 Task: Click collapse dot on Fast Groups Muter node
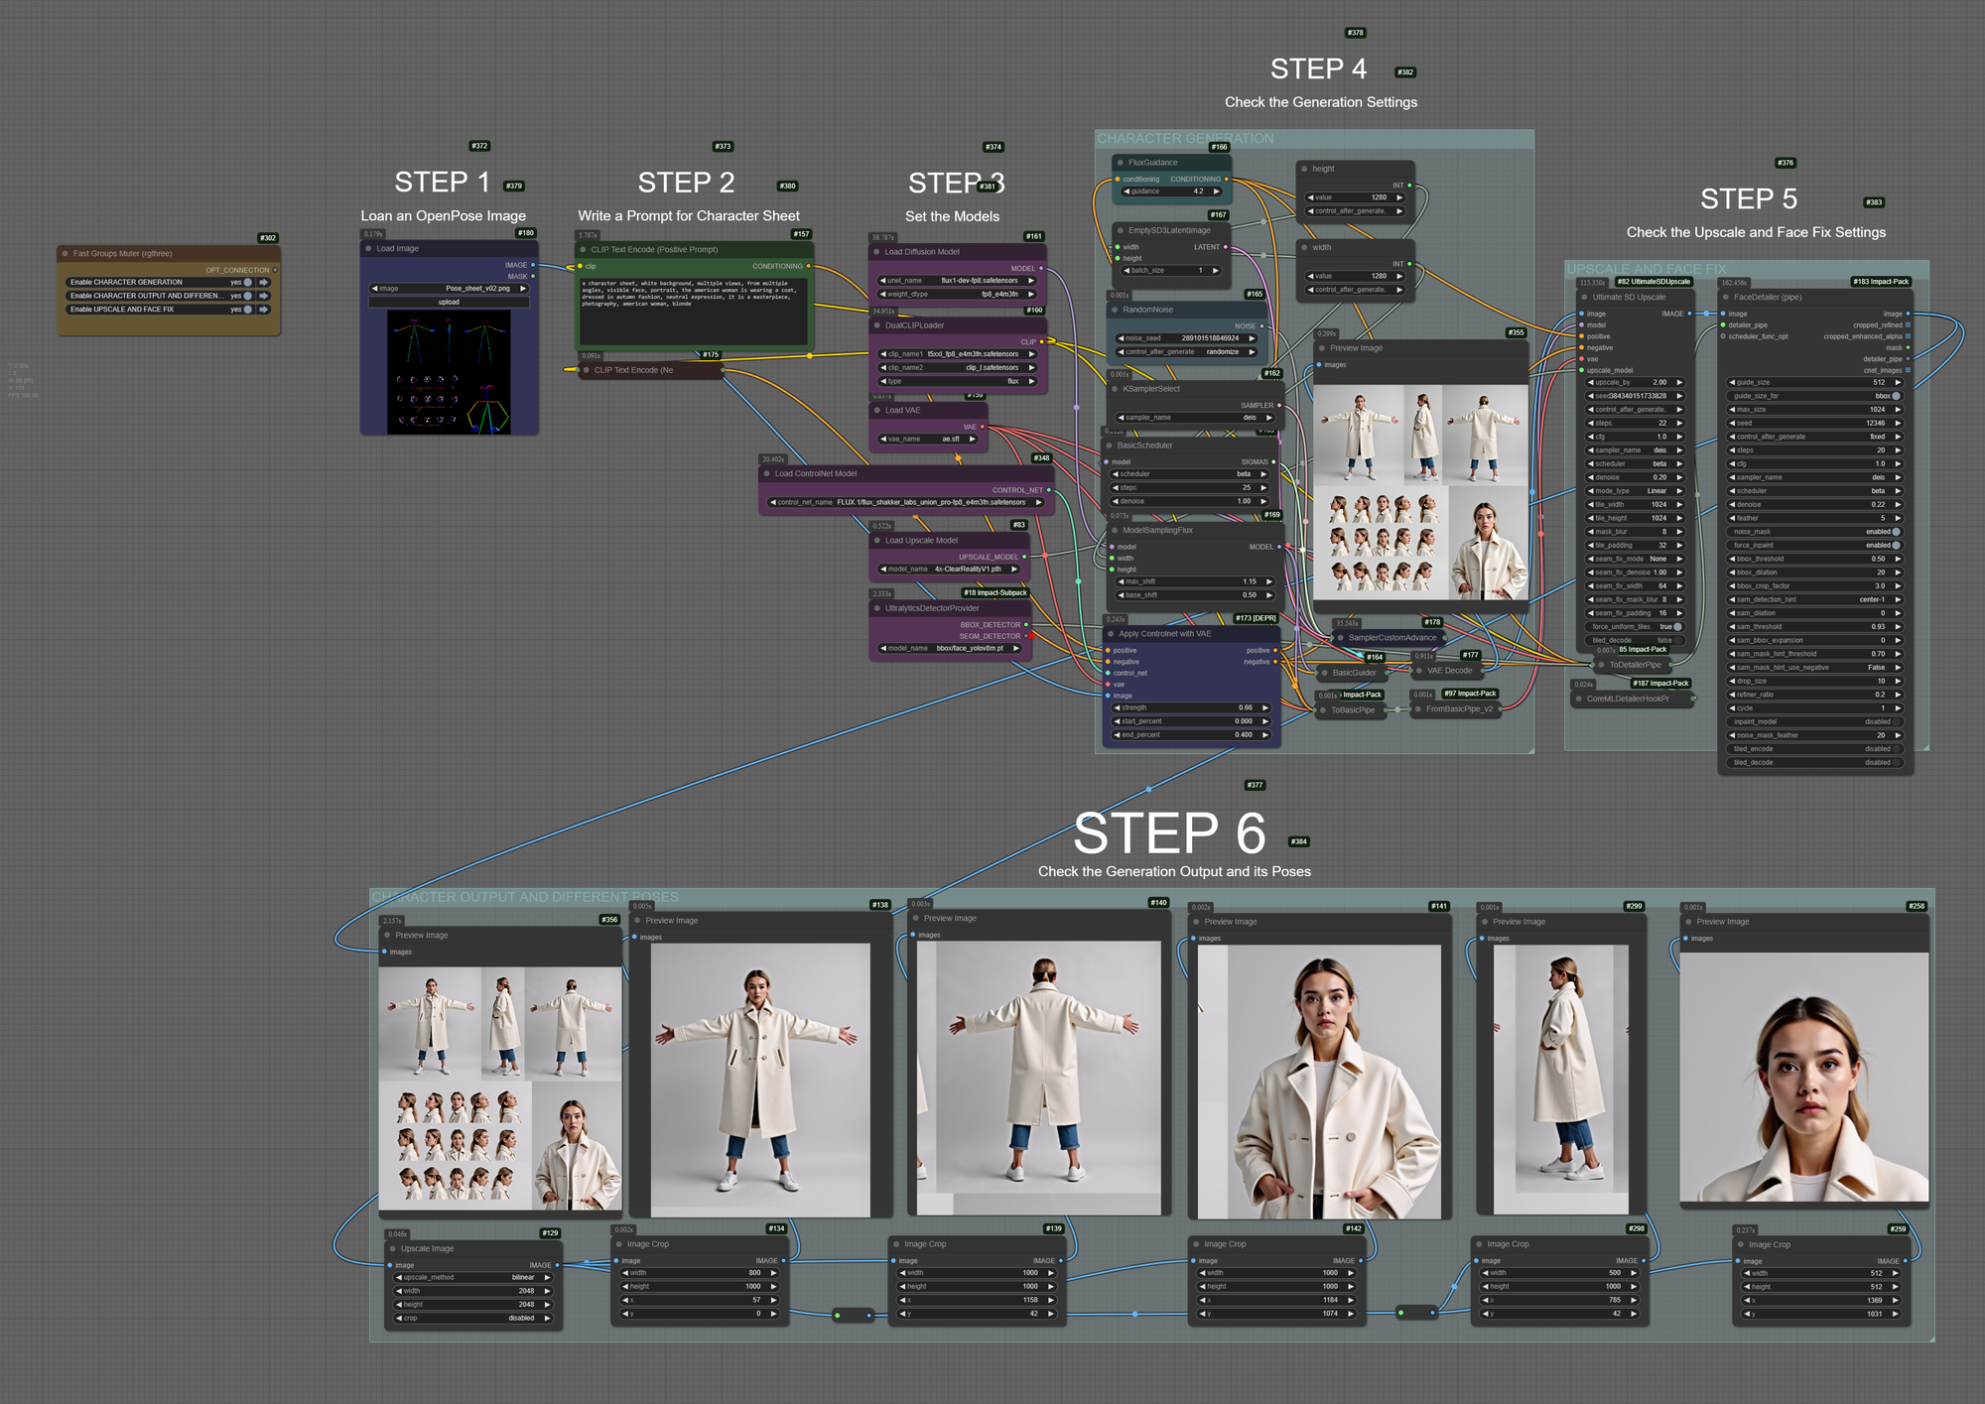(x=66, y=254)
